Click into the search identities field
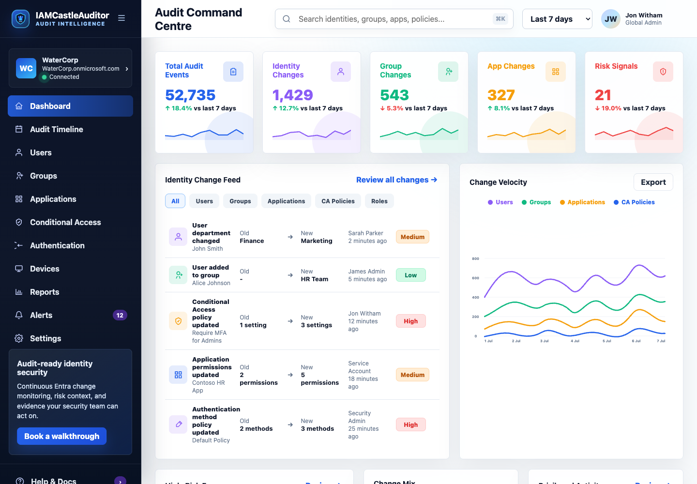The image size is (697, 484). pos(394,19)
